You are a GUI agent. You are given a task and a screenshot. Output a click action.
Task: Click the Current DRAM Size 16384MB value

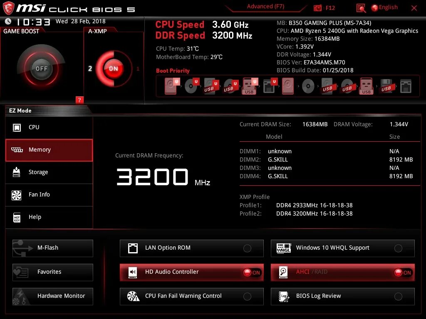point(315,124)
